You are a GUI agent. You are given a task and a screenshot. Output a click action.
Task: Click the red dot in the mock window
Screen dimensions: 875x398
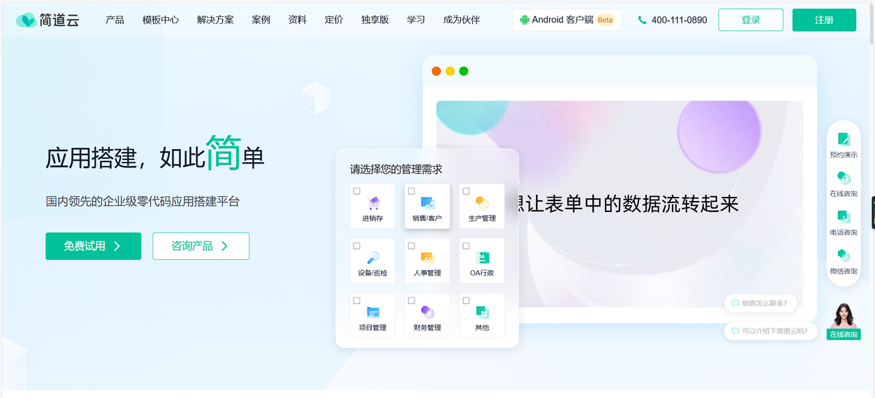[436, 71]
